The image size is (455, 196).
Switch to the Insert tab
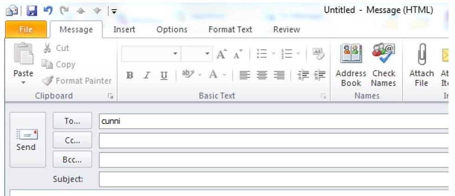(x=124, y=29)
